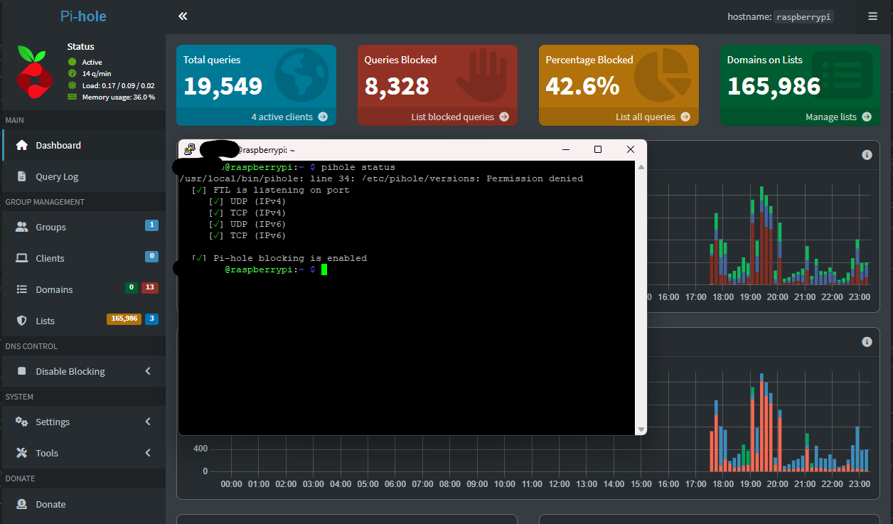Click the Donate sidebar link
Screen dimensions: 893x524
click(x=82, y=504)
